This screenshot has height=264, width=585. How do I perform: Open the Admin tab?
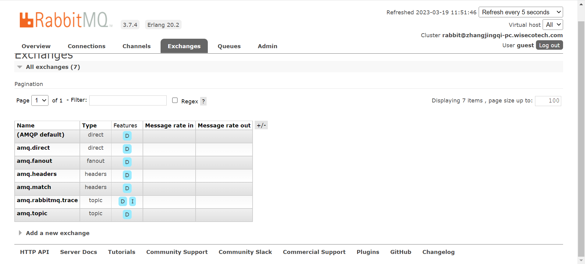coord(268,46)
